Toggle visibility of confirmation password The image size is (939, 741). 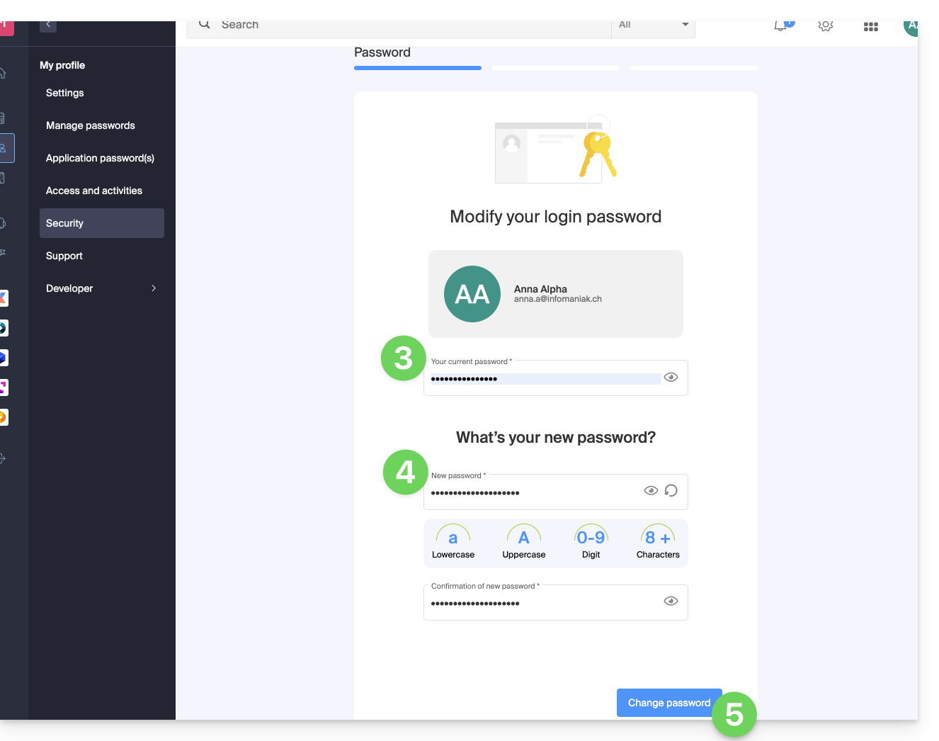(671, 601)
